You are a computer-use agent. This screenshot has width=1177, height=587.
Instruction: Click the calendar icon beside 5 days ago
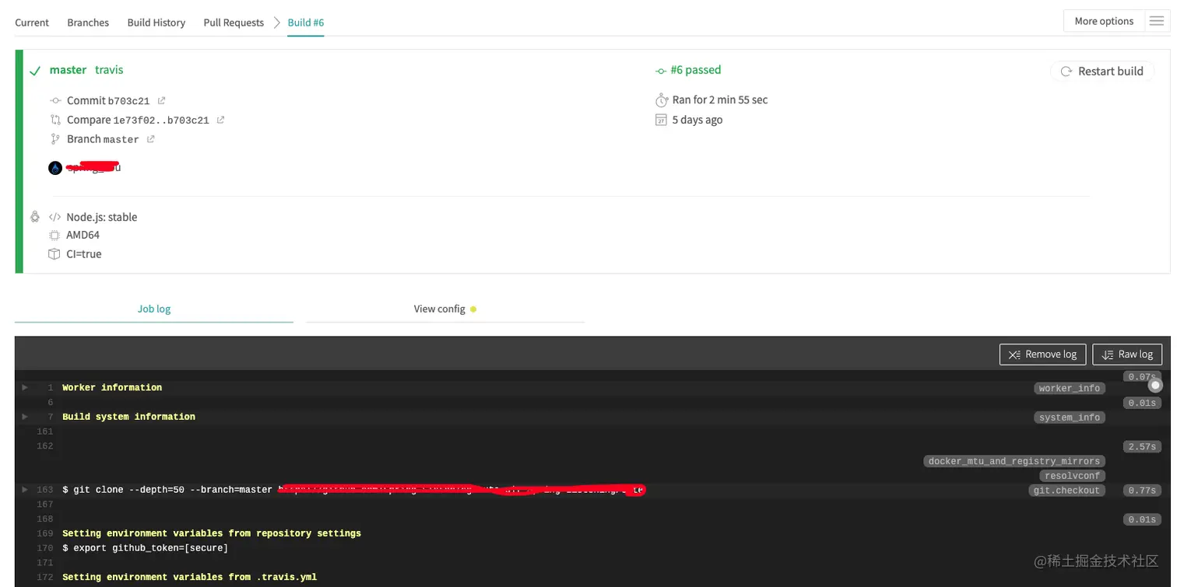point(661,120)
